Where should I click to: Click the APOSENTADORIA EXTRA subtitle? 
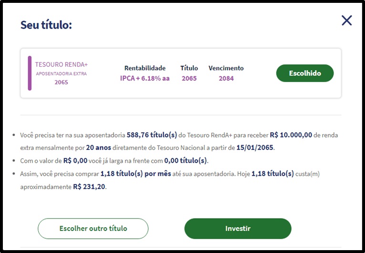61,74
